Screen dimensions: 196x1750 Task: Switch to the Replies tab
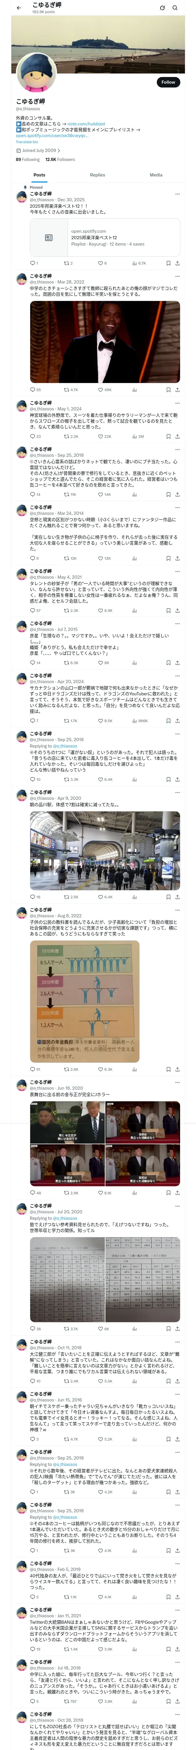pyautogui.click(x=97, y=175)
